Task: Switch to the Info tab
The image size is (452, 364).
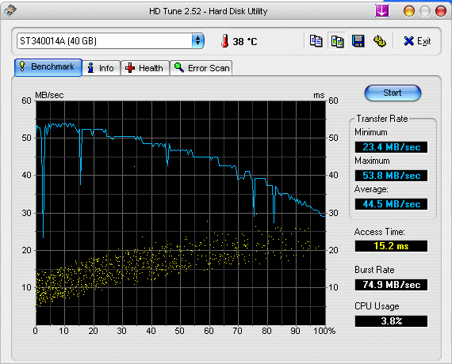Action: coord(102,68)
